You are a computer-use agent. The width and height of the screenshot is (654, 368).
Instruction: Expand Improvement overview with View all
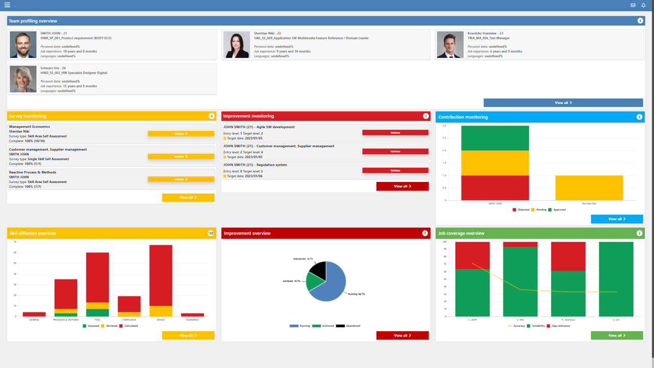pos(402,335)
